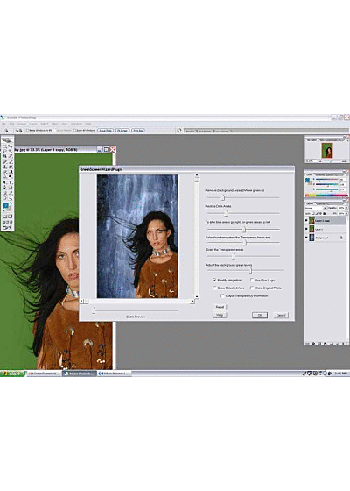Toggle Zoom All Windows checkbox
The image size is (350, 491).
[74, 130]
